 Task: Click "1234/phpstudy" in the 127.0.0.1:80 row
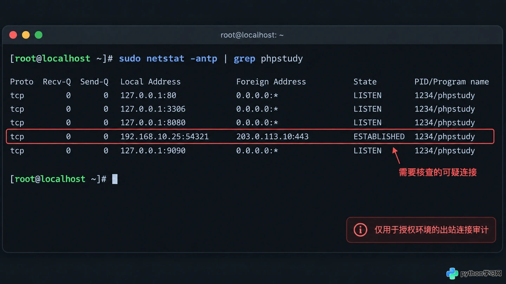point(445,96)
